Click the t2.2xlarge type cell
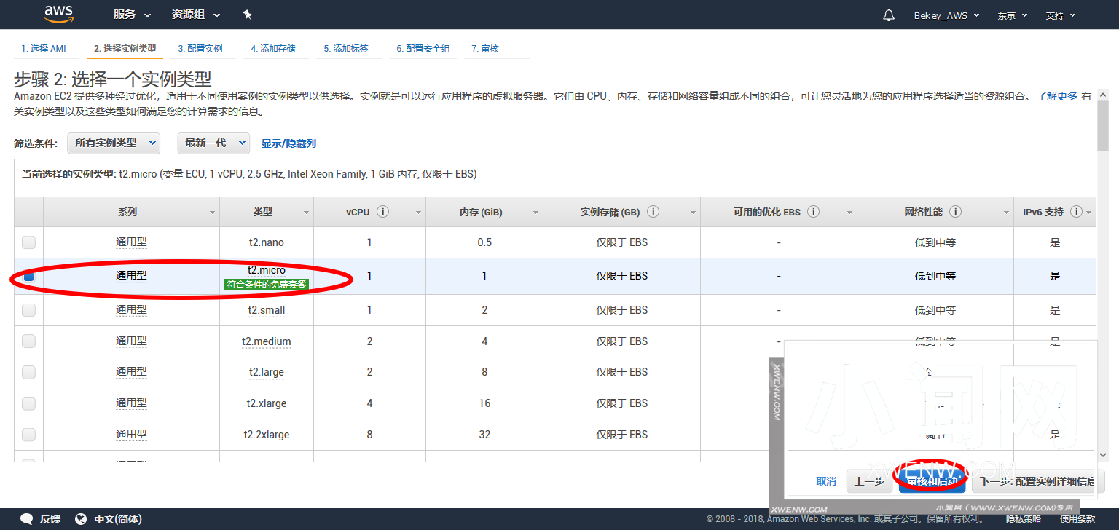The height and width of the screenshot is (530, 1119). 267,435
